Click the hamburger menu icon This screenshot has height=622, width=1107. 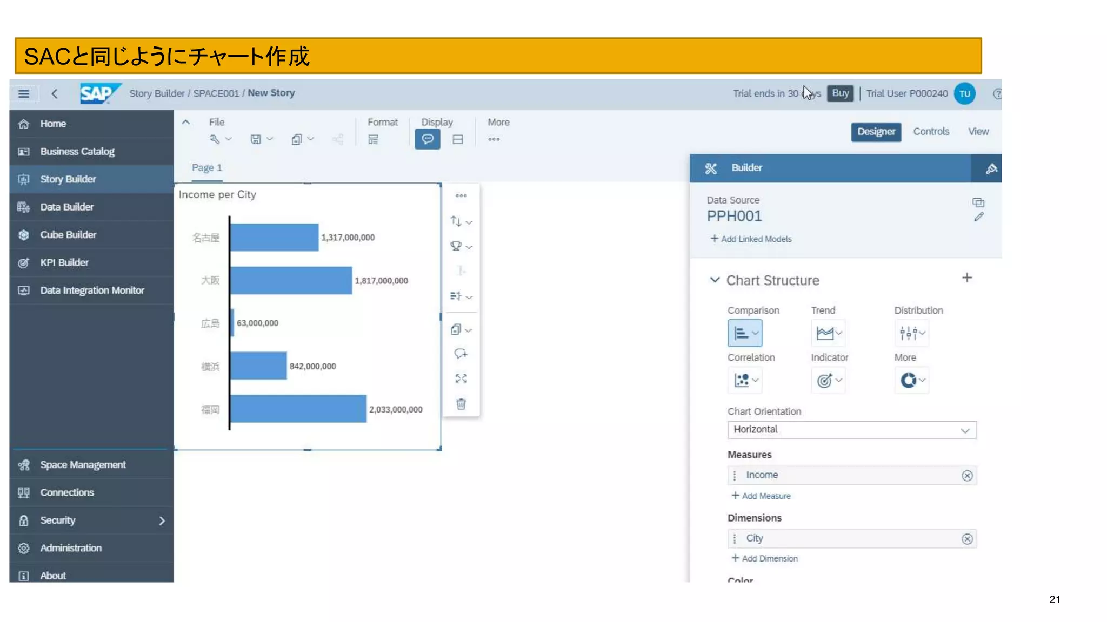tap(24, 94)
